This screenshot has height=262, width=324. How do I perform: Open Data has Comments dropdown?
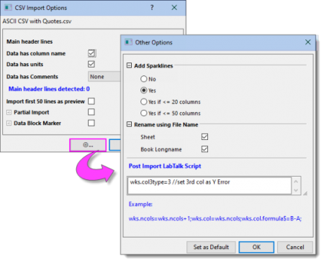click(x=104, y=77)
